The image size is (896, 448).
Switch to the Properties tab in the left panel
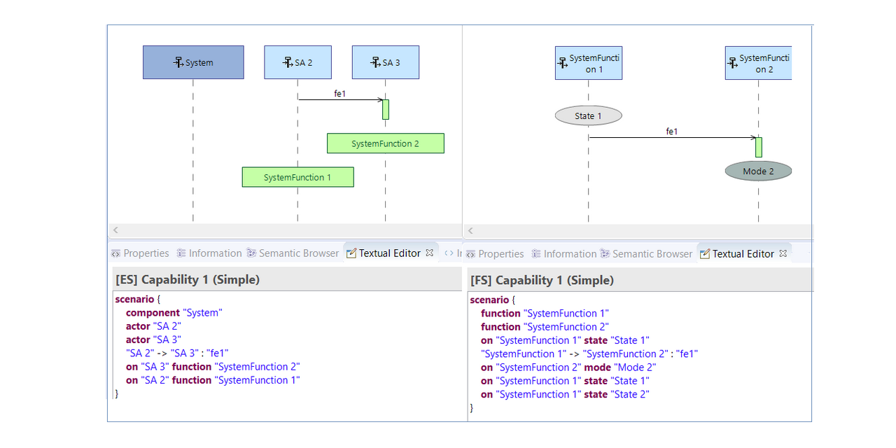146,253
